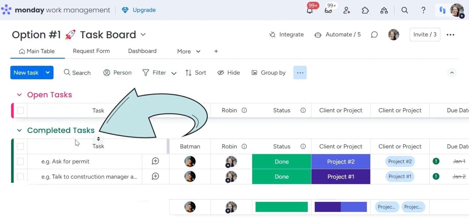Image resolution: width=469 pixels, height=222 pixels.
Task: Collapse the Completed Tasks group
Action: point(19,130)
